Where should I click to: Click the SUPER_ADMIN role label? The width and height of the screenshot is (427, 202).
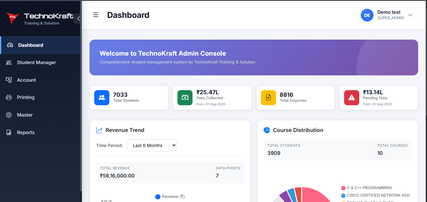[x=390, y=18]
